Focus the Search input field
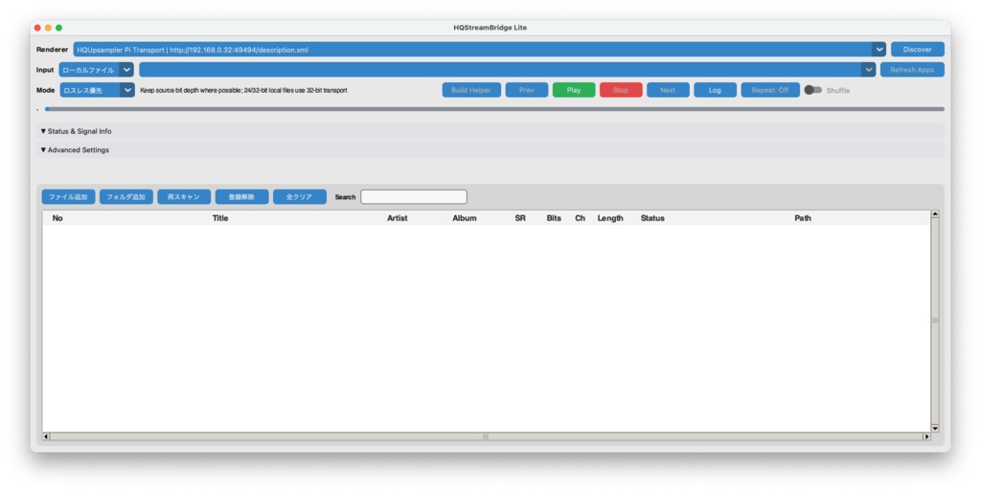The width and height of the screenshot is (981, 492). [x=414, y=197]
